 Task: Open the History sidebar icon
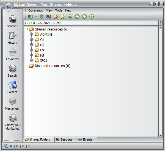pyautogui.click(x=12, y=37)
